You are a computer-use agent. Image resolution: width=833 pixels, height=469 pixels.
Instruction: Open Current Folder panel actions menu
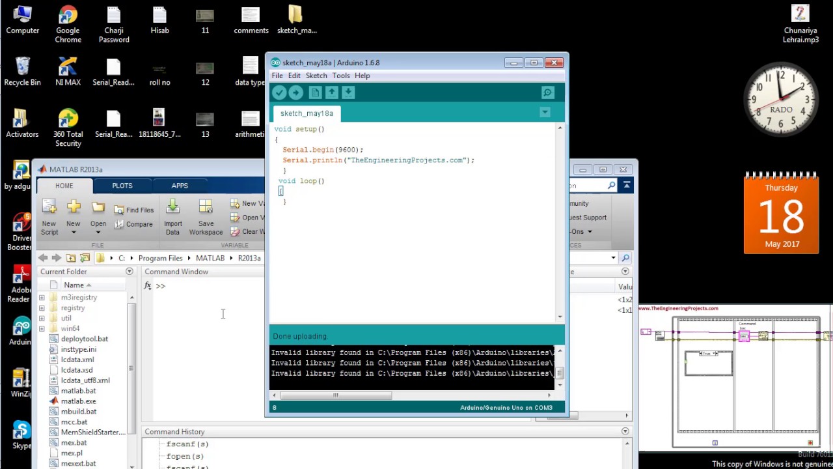[130, 272]
